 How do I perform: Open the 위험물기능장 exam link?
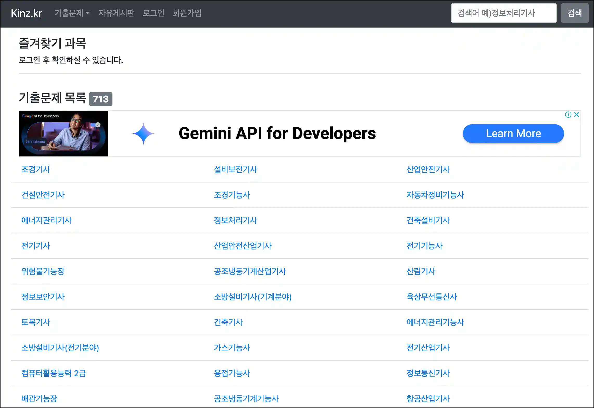[x=43, y=271]
